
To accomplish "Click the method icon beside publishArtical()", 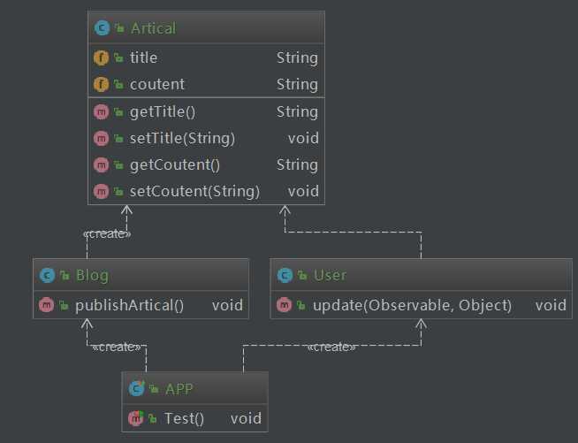I will coord(47,305).
